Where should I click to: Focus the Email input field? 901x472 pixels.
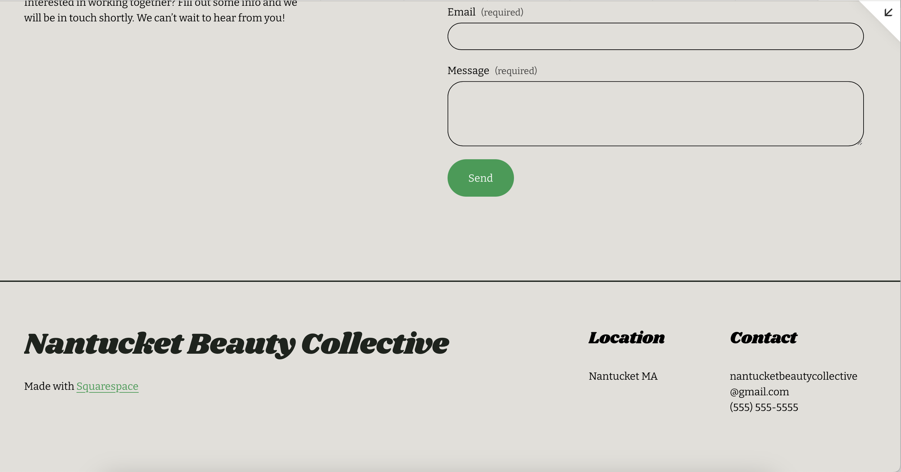(x=655, y=36)
